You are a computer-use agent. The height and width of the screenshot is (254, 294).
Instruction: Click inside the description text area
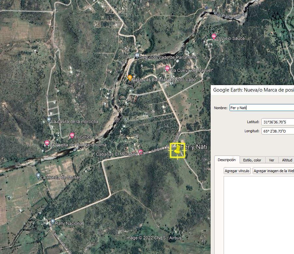(x=259, y=215)
